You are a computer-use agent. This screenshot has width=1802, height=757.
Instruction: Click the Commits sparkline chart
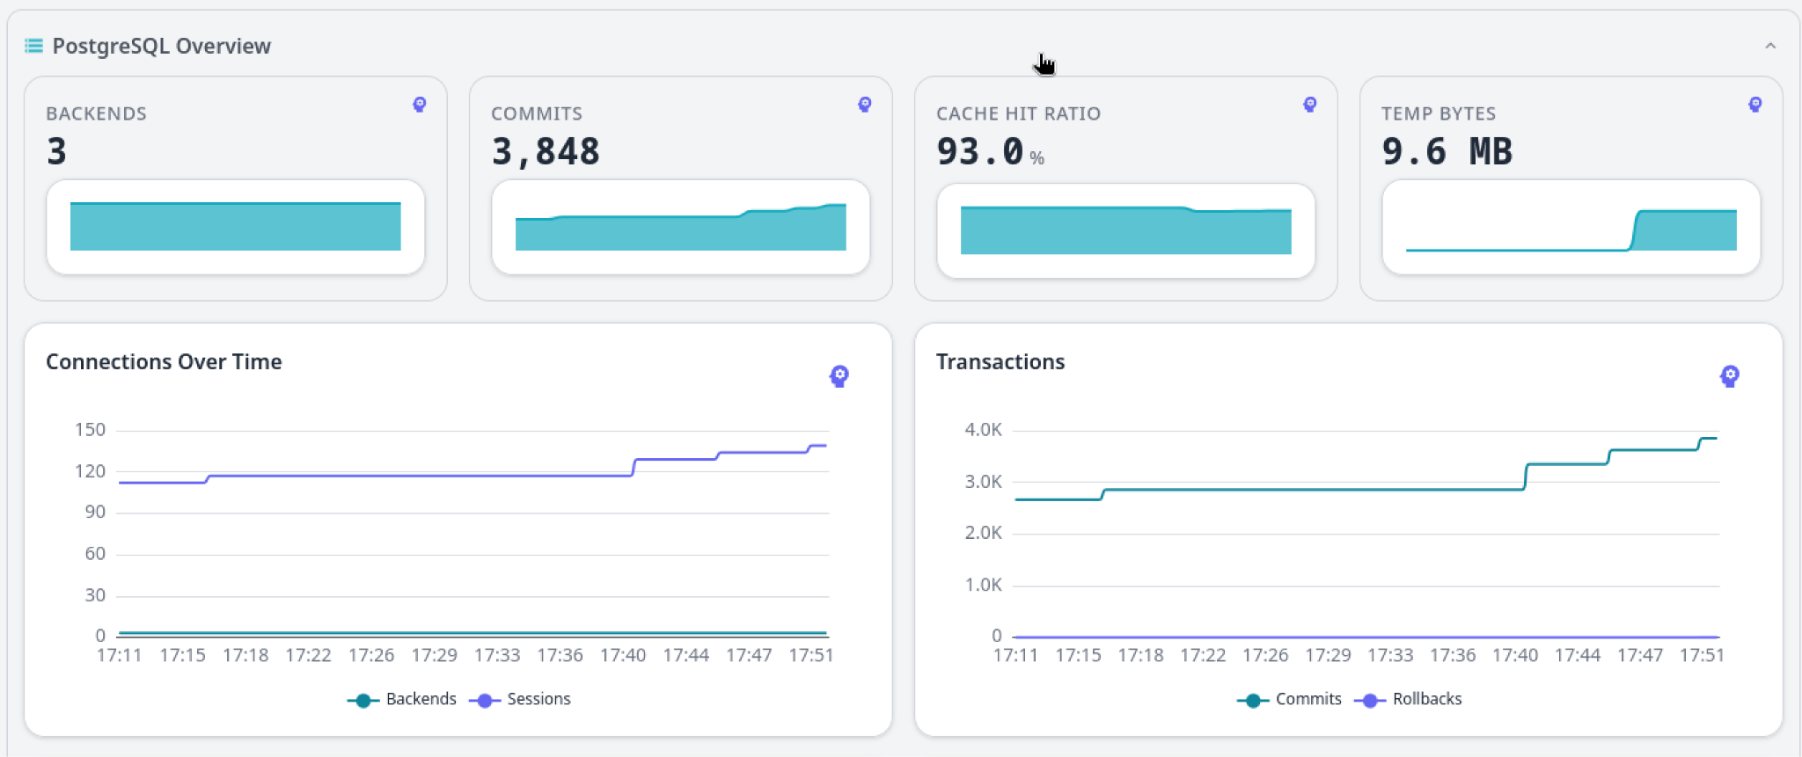[x=681, y=227]
